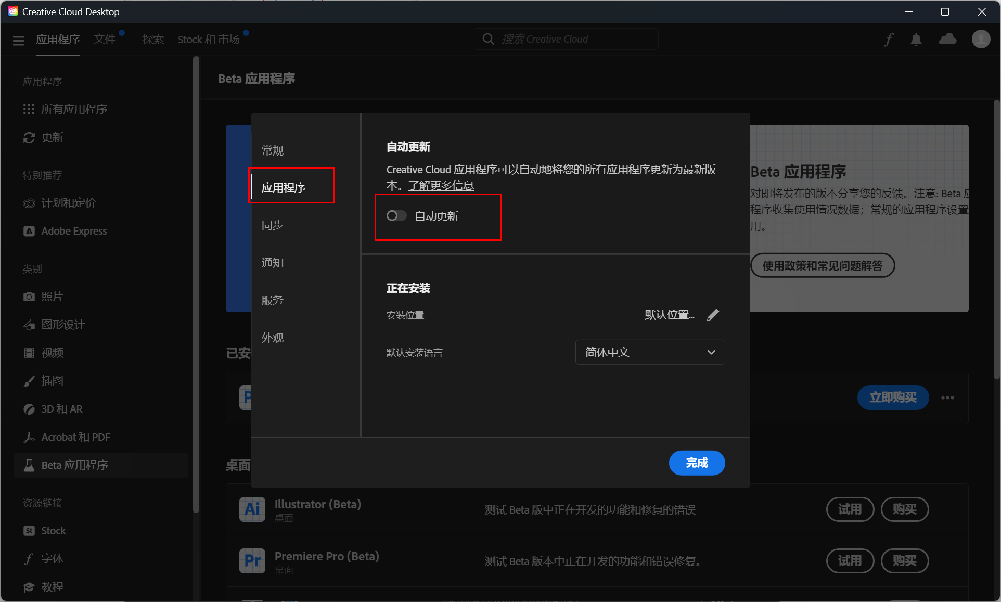Click the Illustrator (Beta) app icon
Screen dimensions: 1001x602
pos(252,509)
